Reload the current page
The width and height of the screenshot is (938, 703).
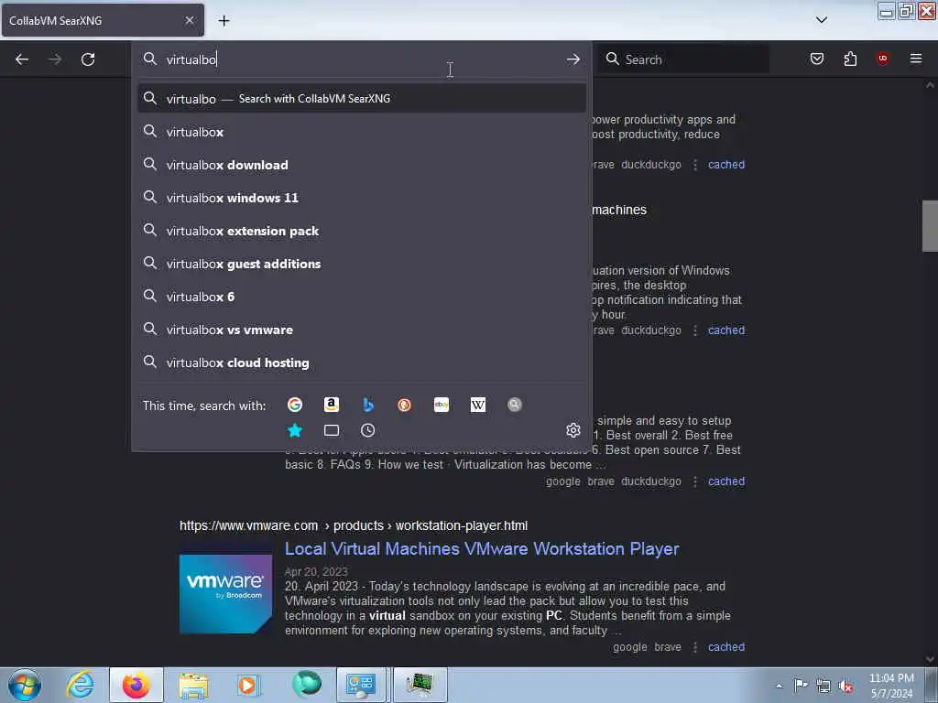tap(88, 59)
